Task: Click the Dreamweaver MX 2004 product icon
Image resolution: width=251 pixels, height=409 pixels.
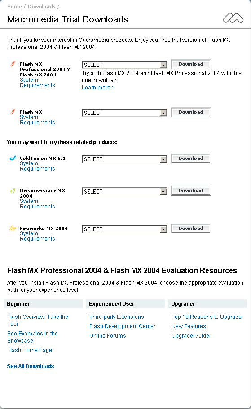Action: [13, 190]
